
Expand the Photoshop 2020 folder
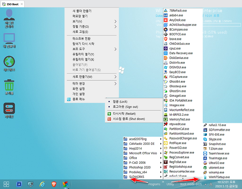(143, 167)
